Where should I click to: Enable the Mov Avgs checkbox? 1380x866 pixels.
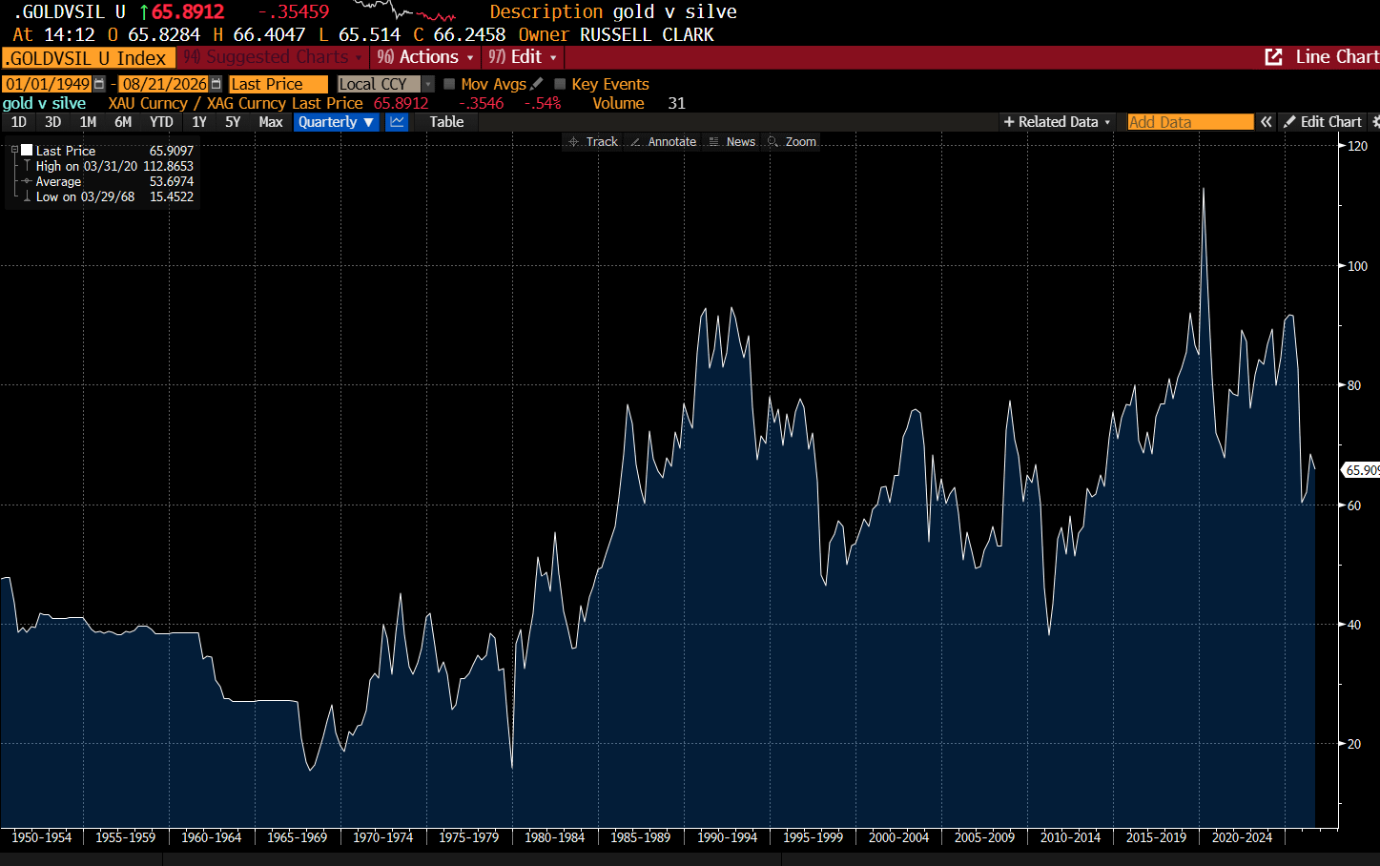(449, 84)
